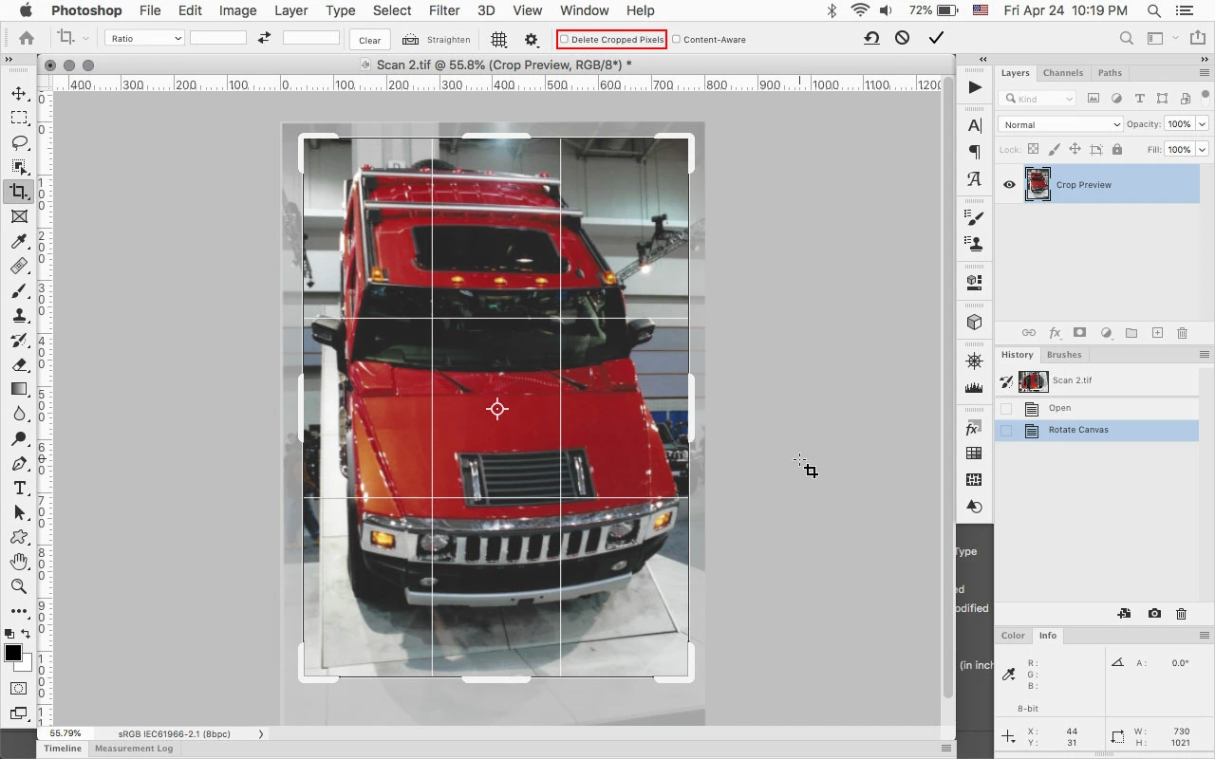The image size is (1215, 759).
Task: Toggle lock transparent pixels
Action: (1033, 149)
